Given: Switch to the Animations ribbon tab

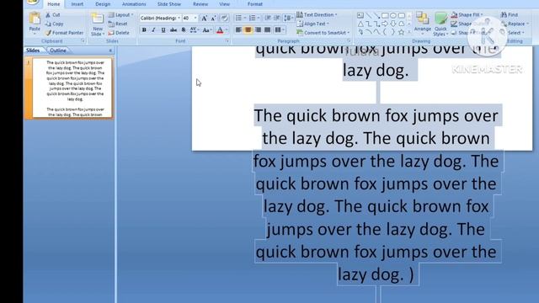Looking at the screenshot, I should click(x=134, y=4).
